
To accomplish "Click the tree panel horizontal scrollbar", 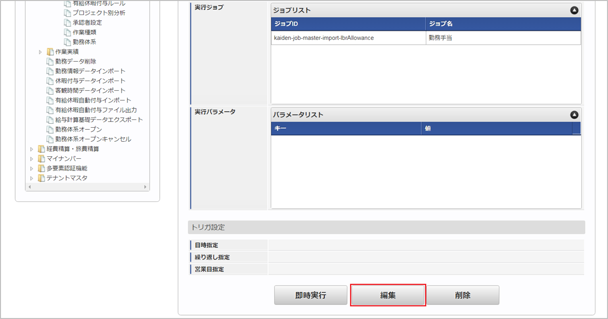I will [87, 187].
